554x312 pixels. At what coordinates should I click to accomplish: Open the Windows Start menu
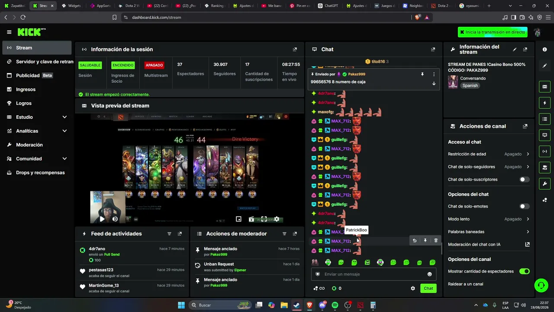click(x=181, y=305)
